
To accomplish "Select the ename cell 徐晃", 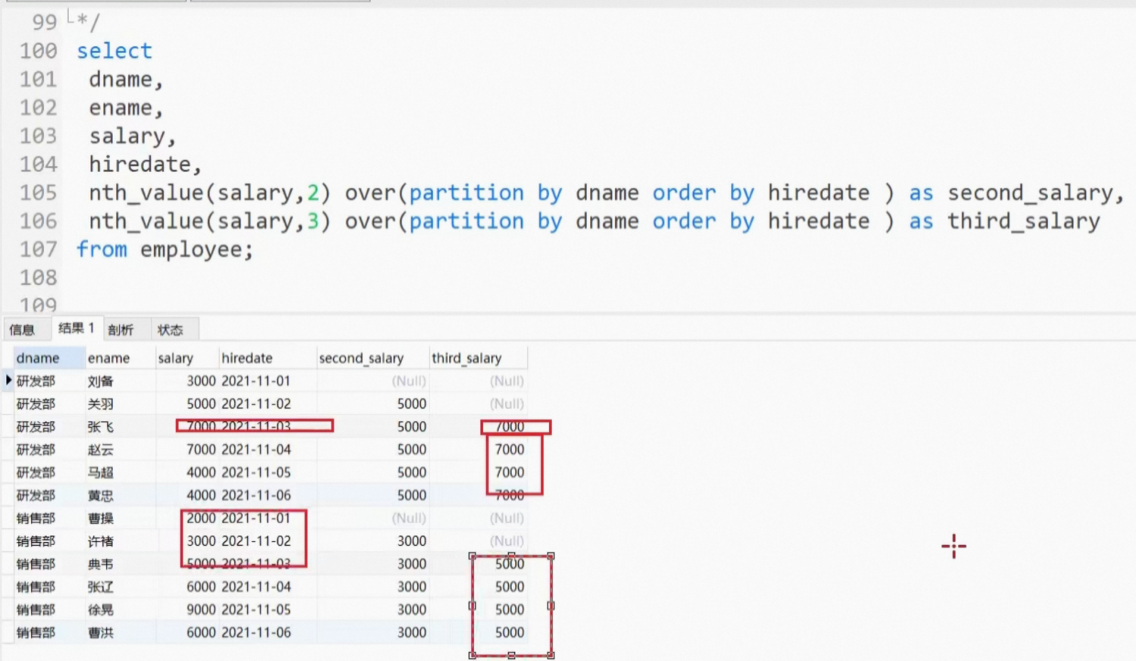I will coord(101,610).
